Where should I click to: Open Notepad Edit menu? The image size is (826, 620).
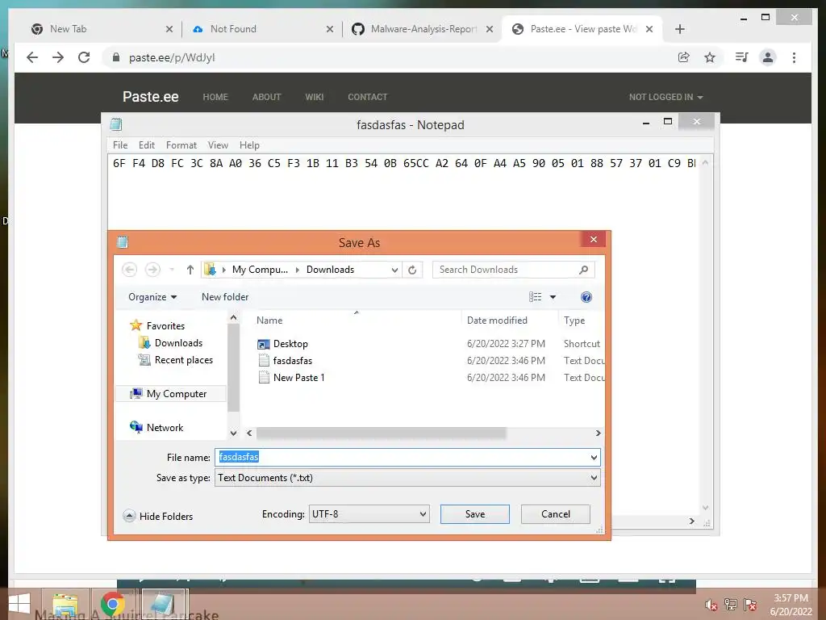147,145
